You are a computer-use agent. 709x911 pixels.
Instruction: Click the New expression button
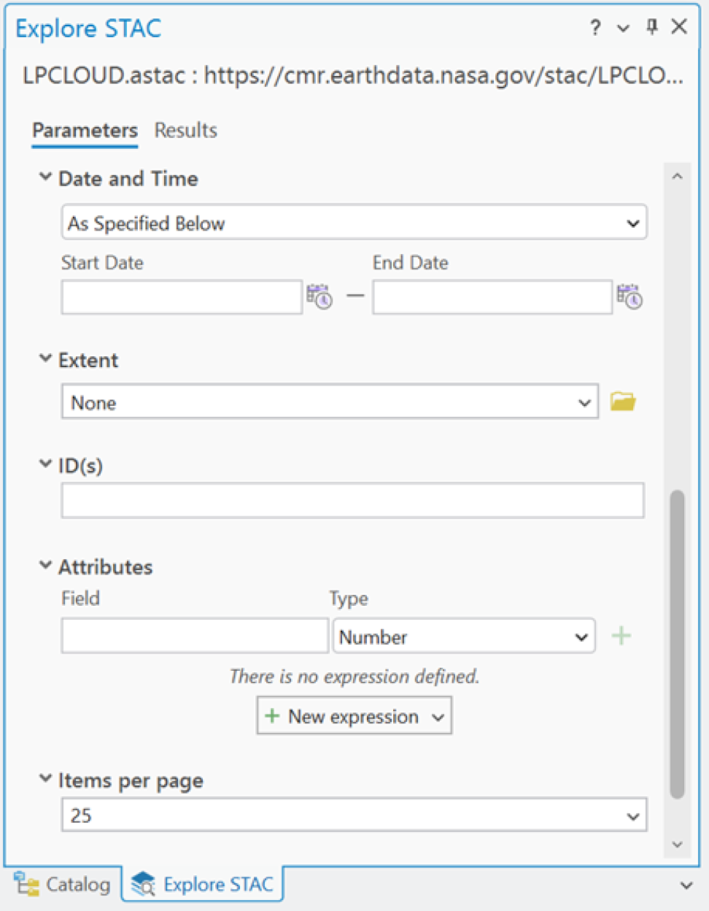[x=354, y=715]
